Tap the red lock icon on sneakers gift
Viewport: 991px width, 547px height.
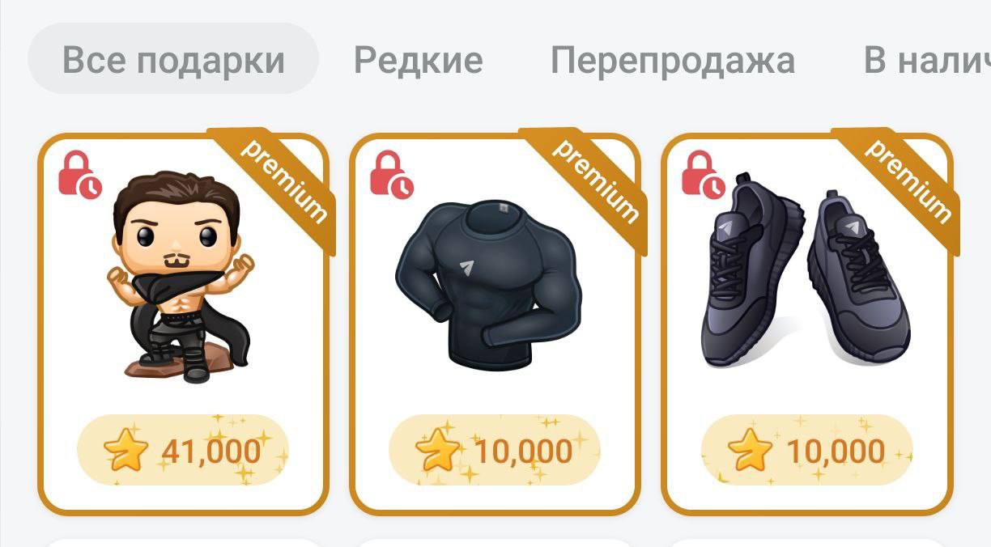point(703,174)
